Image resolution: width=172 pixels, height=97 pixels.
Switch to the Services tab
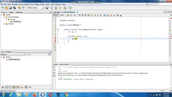tap(19, 12)
